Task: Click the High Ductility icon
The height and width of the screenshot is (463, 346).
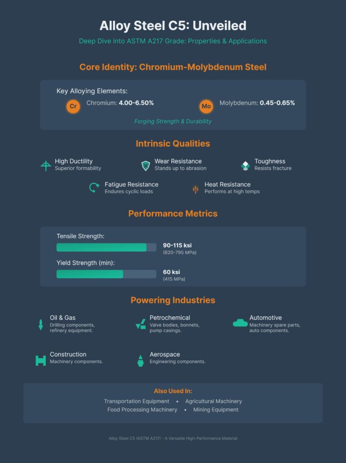Action: pyautogui.click(x=46, y=166)
